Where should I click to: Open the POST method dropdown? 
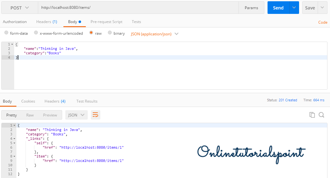tap(20, 8)
